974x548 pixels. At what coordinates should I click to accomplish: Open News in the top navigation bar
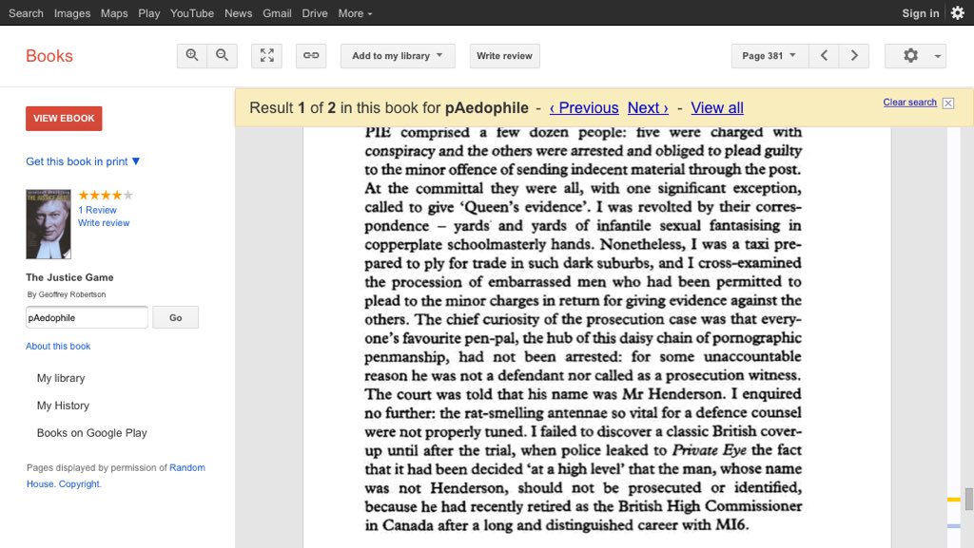239,13
